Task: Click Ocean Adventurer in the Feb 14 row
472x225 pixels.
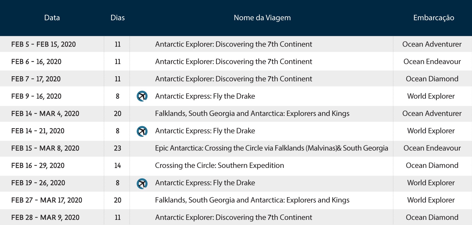Action: coord(432,114)
